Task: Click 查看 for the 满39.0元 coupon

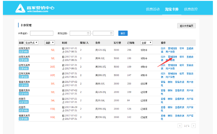Action: click(x=163, y=99)
